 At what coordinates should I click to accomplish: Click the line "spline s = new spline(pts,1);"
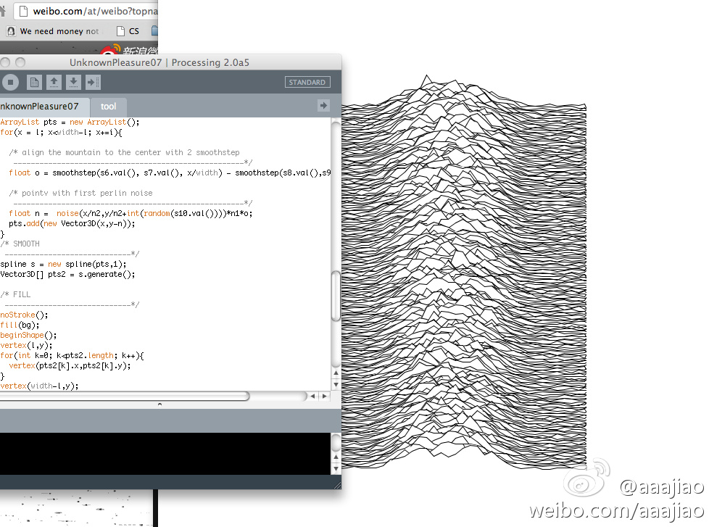[x=63, y=264]
